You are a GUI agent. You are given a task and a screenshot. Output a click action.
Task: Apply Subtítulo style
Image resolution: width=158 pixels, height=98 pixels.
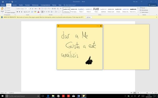[x=103, y=10]
